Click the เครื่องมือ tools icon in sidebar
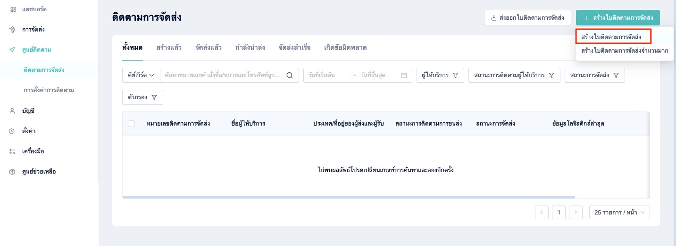This screenshot has width=676, height=246. 13,151
